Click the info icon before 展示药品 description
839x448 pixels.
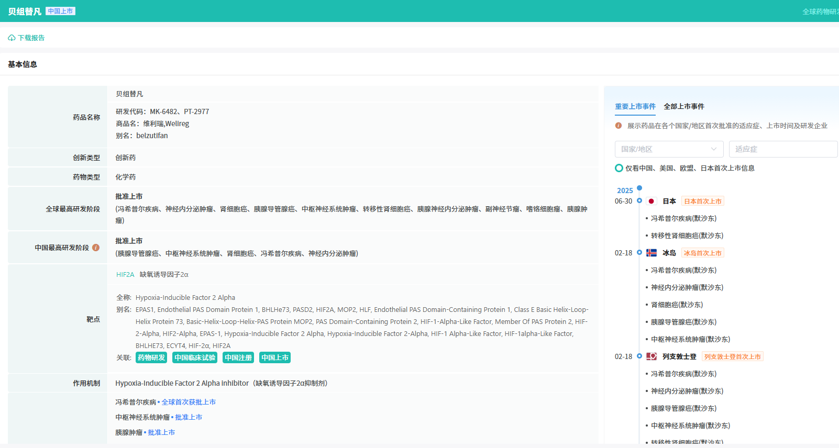pos(619,126)
